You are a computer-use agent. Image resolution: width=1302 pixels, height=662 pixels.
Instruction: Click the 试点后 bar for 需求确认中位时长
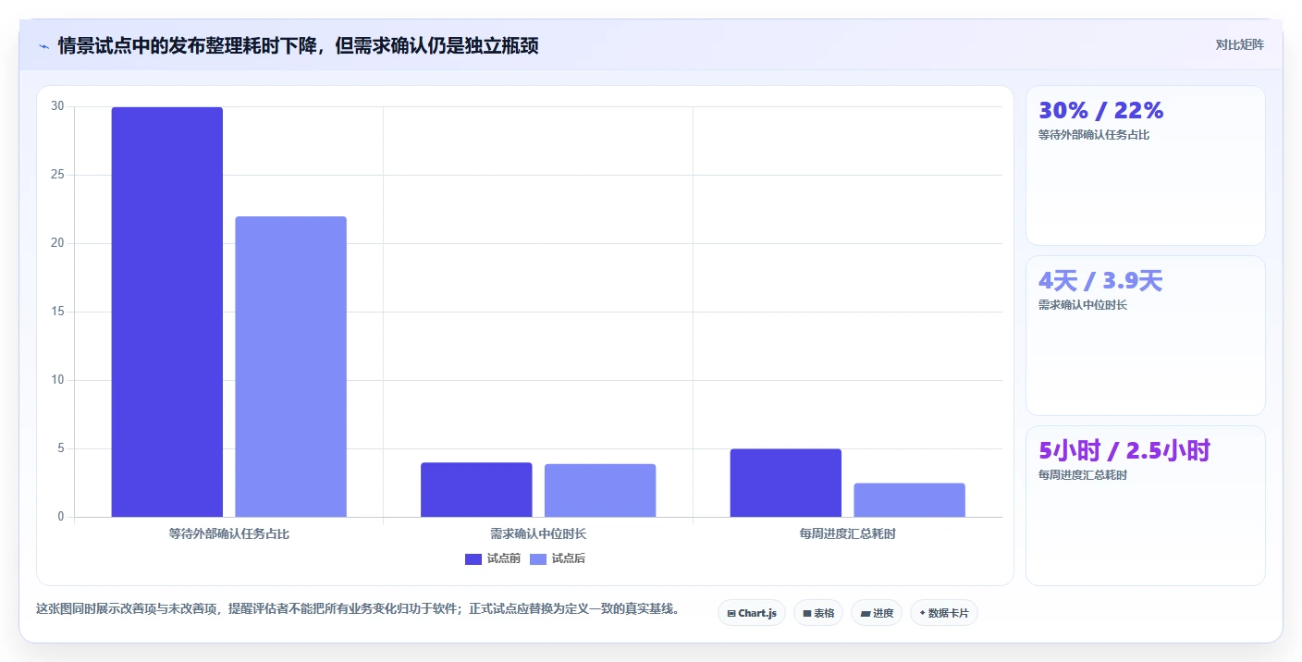pos(600,491)
